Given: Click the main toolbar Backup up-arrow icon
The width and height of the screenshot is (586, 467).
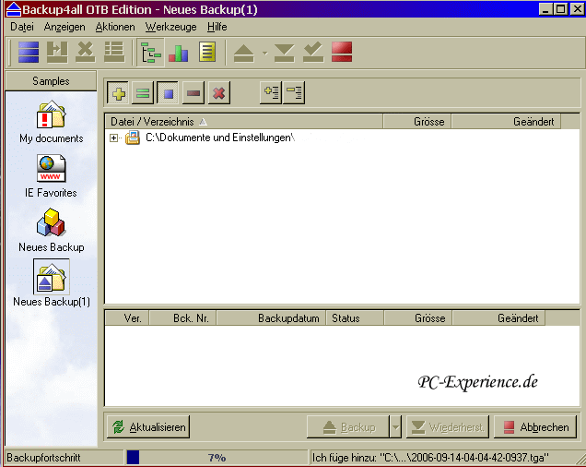Looking at the screenshot, I should (x=243, y=53).
